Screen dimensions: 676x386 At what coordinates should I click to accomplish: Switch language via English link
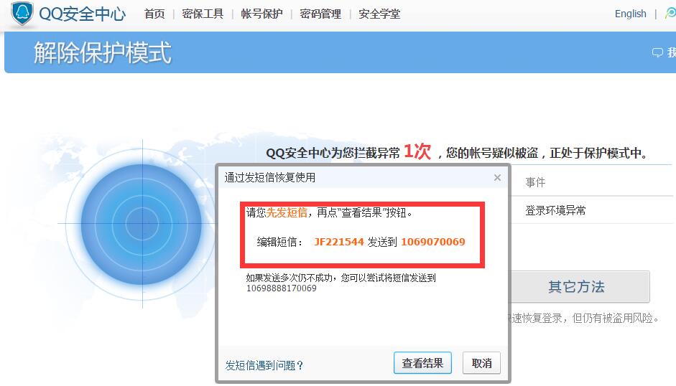630,14
